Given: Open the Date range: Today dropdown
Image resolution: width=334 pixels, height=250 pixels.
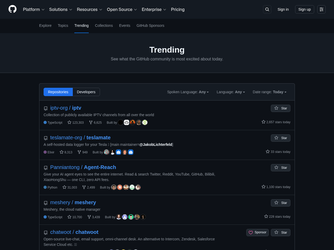Looking at the screenshot, I should point(270,92).
